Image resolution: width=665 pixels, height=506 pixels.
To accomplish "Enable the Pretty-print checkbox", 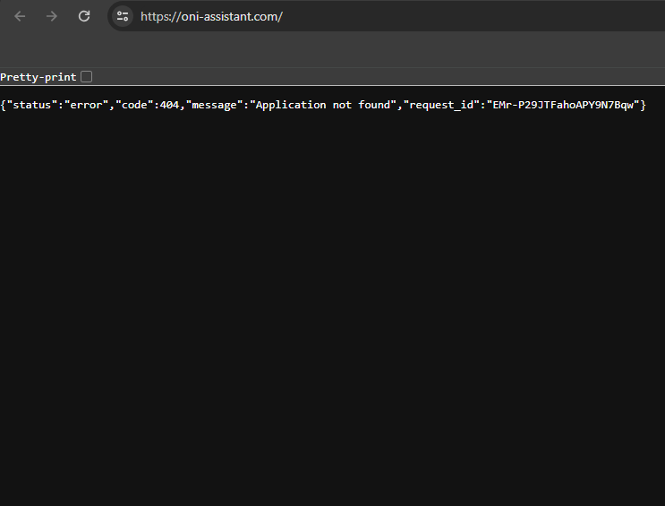I will [87, 77].
